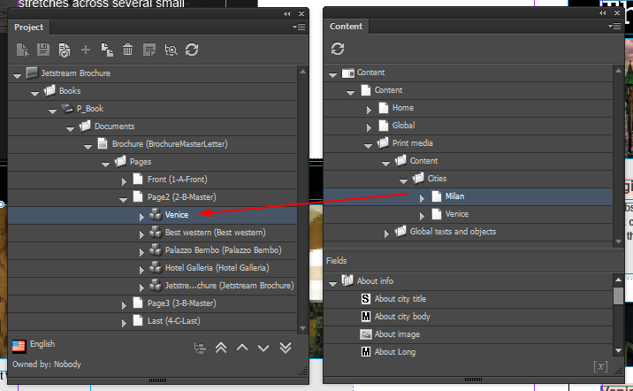Viewport: 633px width, 391px height.
Task: Click the English language flag icon
Action: (19, 345)
